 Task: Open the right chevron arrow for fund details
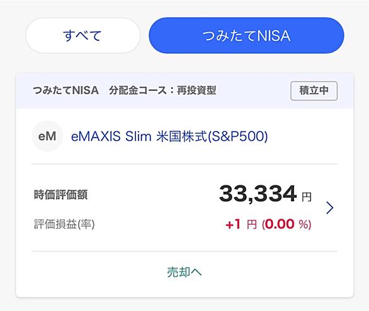point(330,208)
